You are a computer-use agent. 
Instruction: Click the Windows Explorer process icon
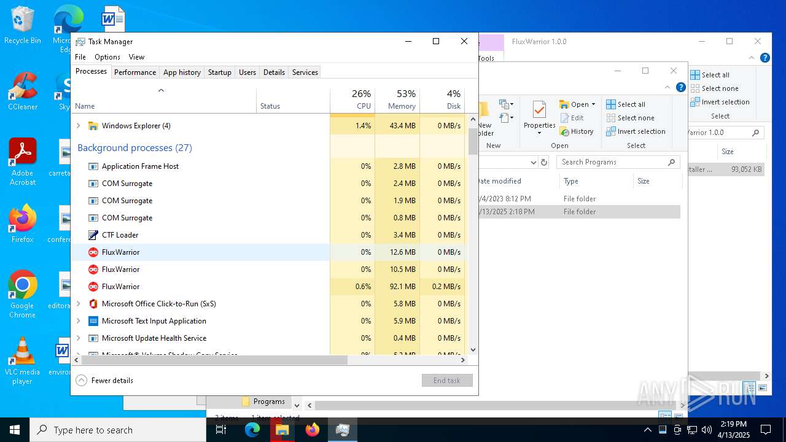[x=93, y=126]
